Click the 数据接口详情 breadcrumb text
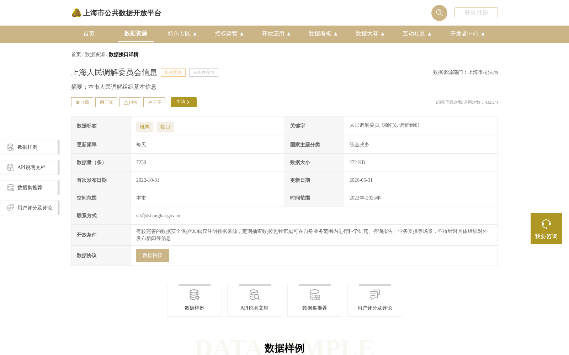This screenshot has width=569, height=355. (x=123, y=54)
